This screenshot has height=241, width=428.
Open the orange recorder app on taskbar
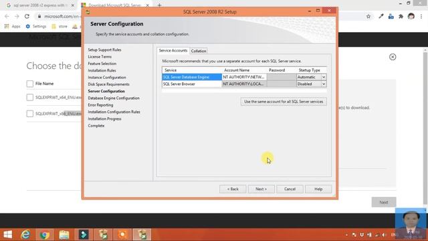122,234
